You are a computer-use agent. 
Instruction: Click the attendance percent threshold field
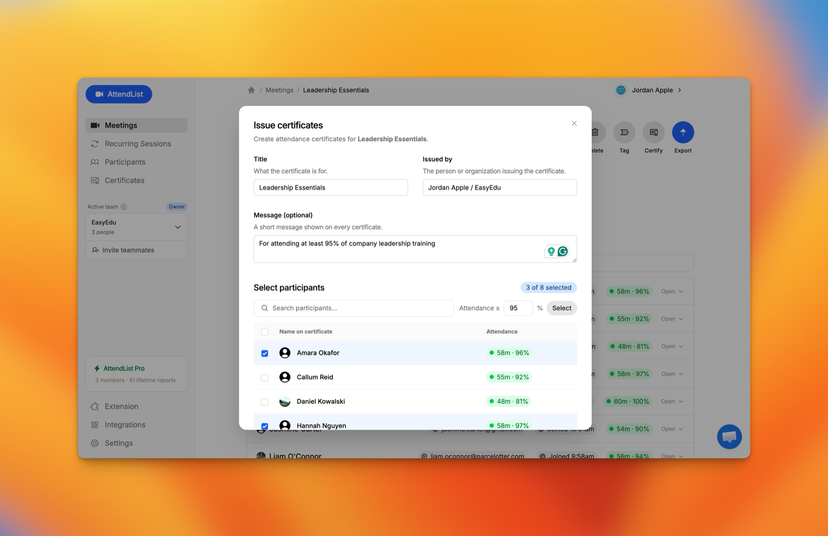(x=519, y=308)
